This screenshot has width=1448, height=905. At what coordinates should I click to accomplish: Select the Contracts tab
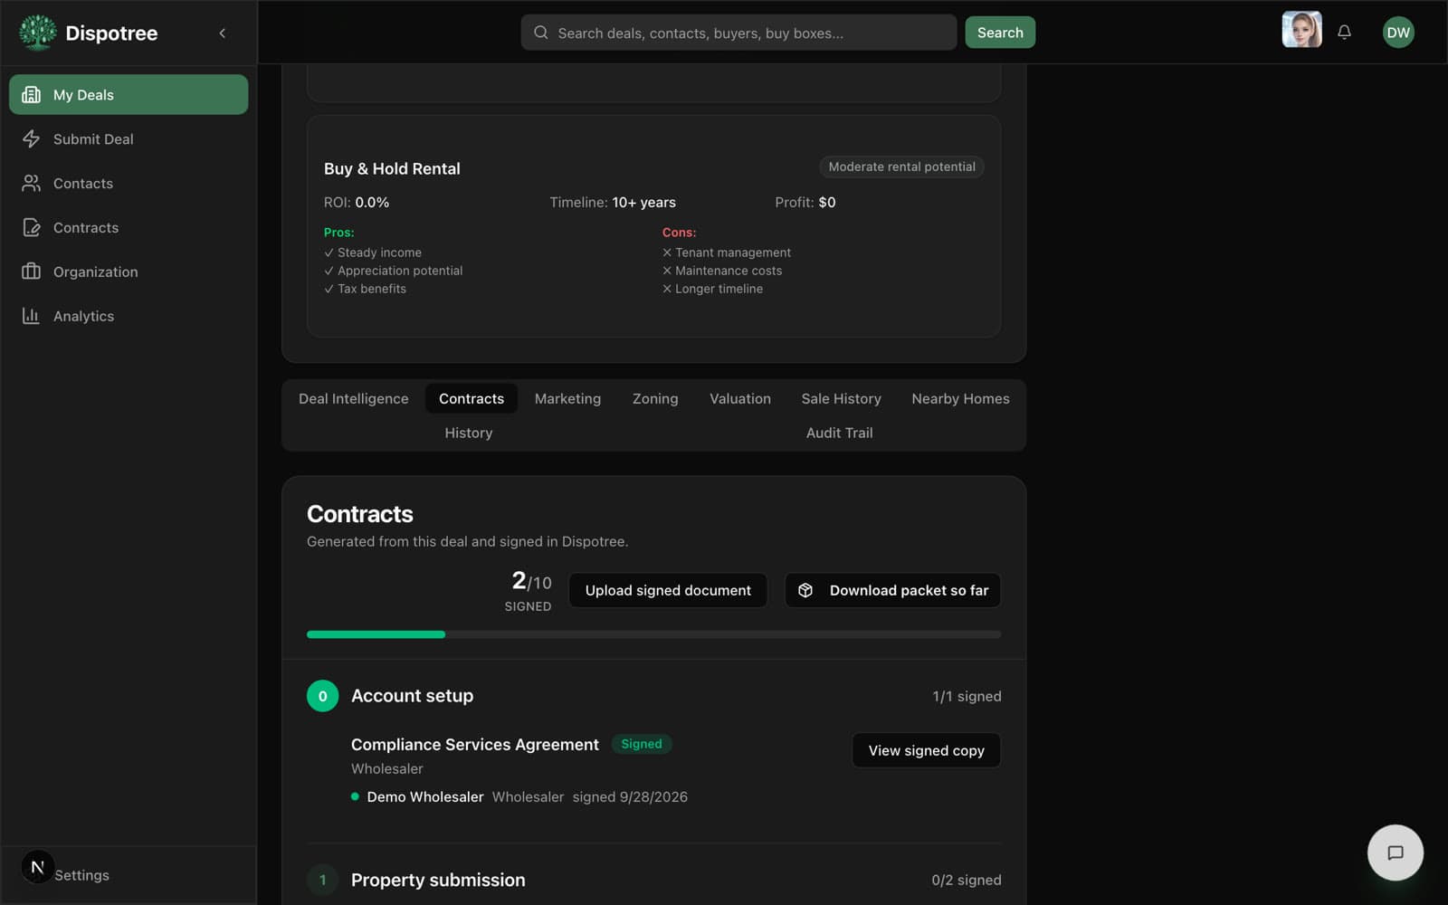472,398
